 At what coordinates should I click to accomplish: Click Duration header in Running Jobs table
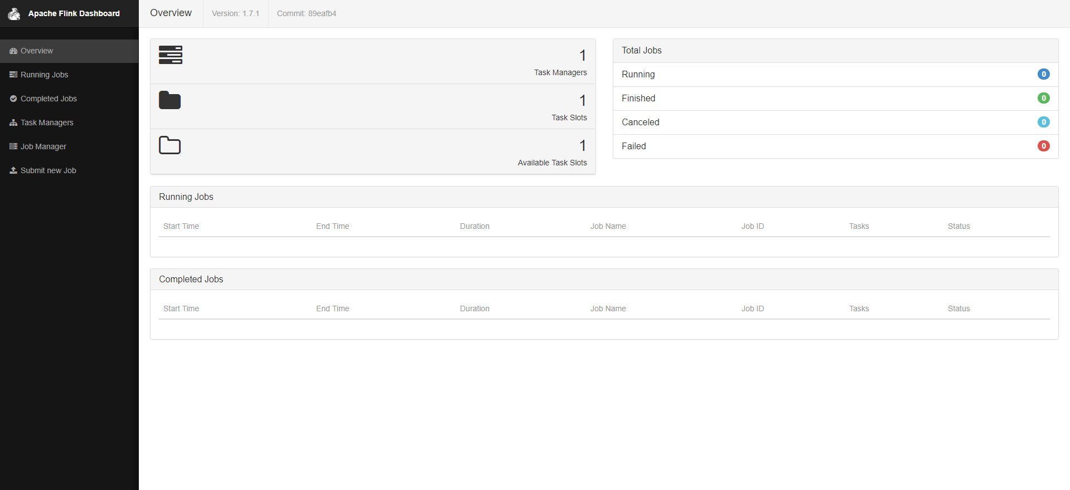coord(475,226)
